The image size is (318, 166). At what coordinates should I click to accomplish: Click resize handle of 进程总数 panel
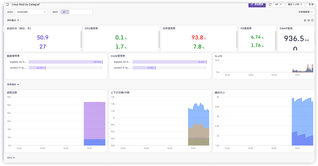click(x=106, y=151)
